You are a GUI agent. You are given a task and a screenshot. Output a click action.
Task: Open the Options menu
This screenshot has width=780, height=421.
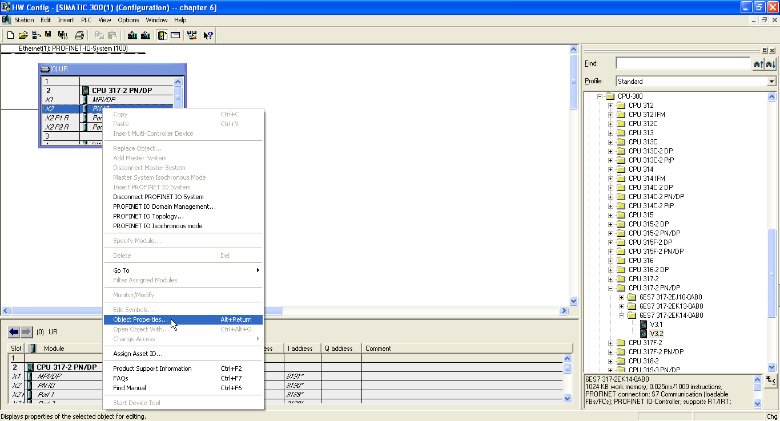(128, 20)
